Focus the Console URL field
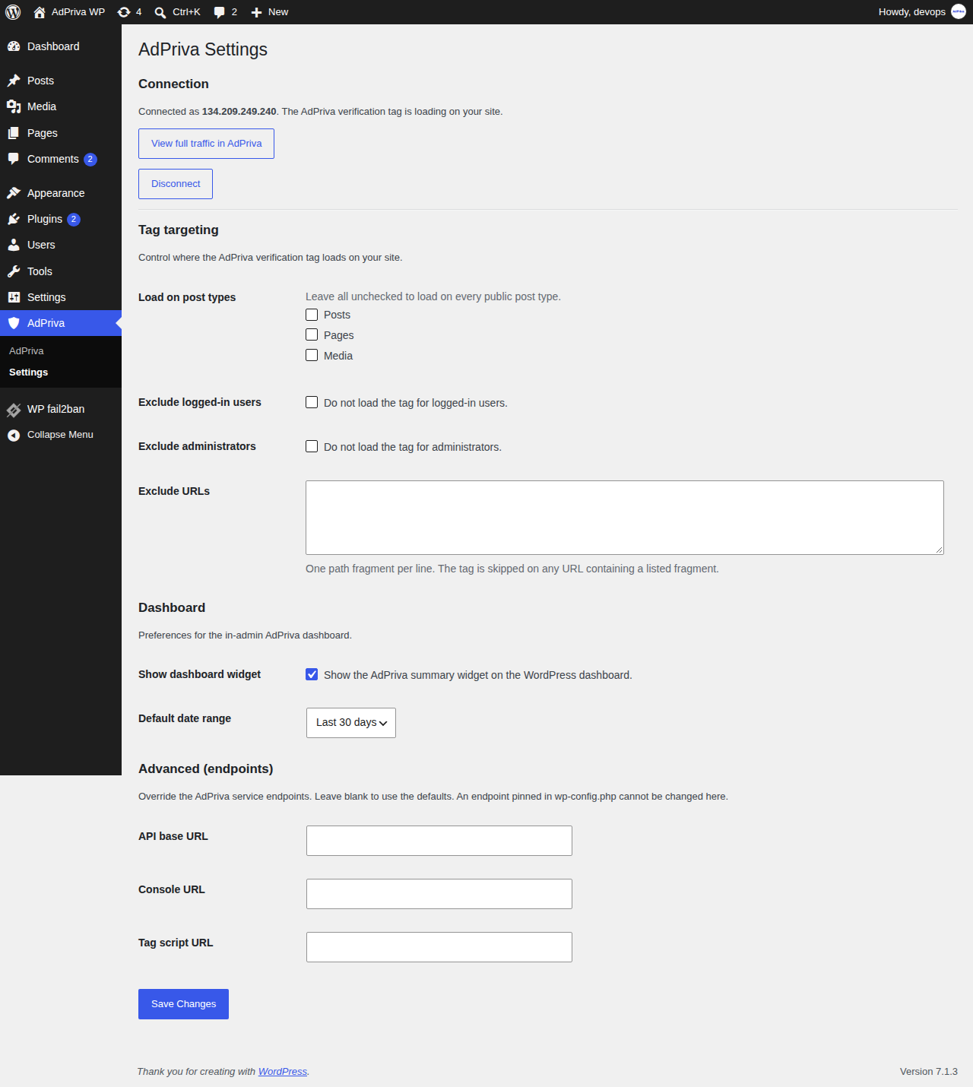The width and height of the screenshot is (973, 1087). (x=439, y=894)
